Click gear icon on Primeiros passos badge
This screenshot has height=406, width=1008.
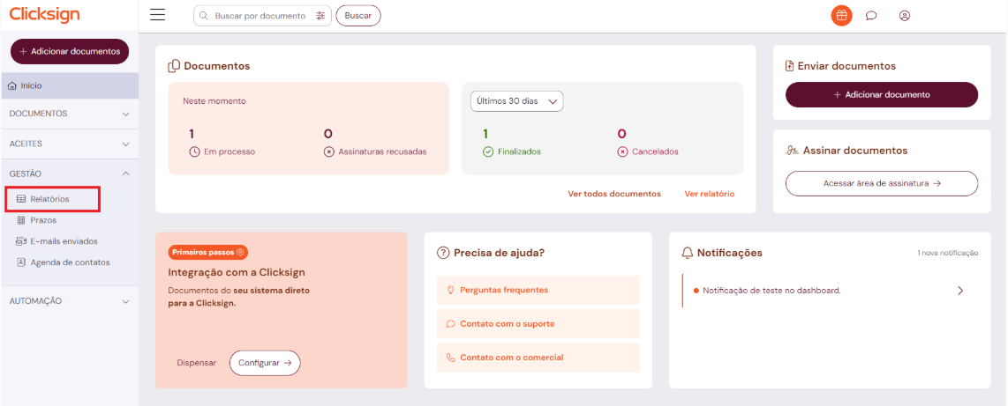click(x=241, y=252)
